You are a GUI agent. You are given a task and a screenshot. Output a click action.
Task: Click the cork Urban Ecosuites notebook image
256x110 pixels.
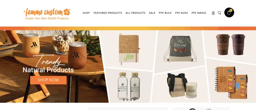coord(129,49)
